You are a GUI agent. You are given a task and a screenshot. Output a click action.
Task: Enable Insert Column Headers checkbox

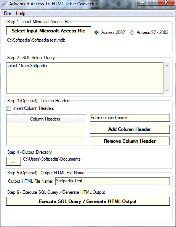(x=9, y=108)
